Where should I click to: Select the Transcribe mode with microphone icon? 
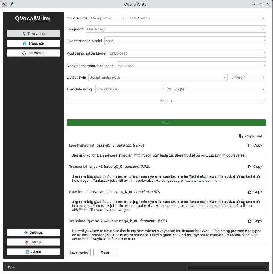tap(33, 34)
